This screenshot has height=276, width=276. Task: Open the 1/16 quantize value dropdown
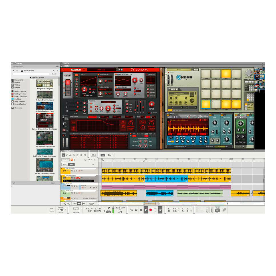[62, 210]
